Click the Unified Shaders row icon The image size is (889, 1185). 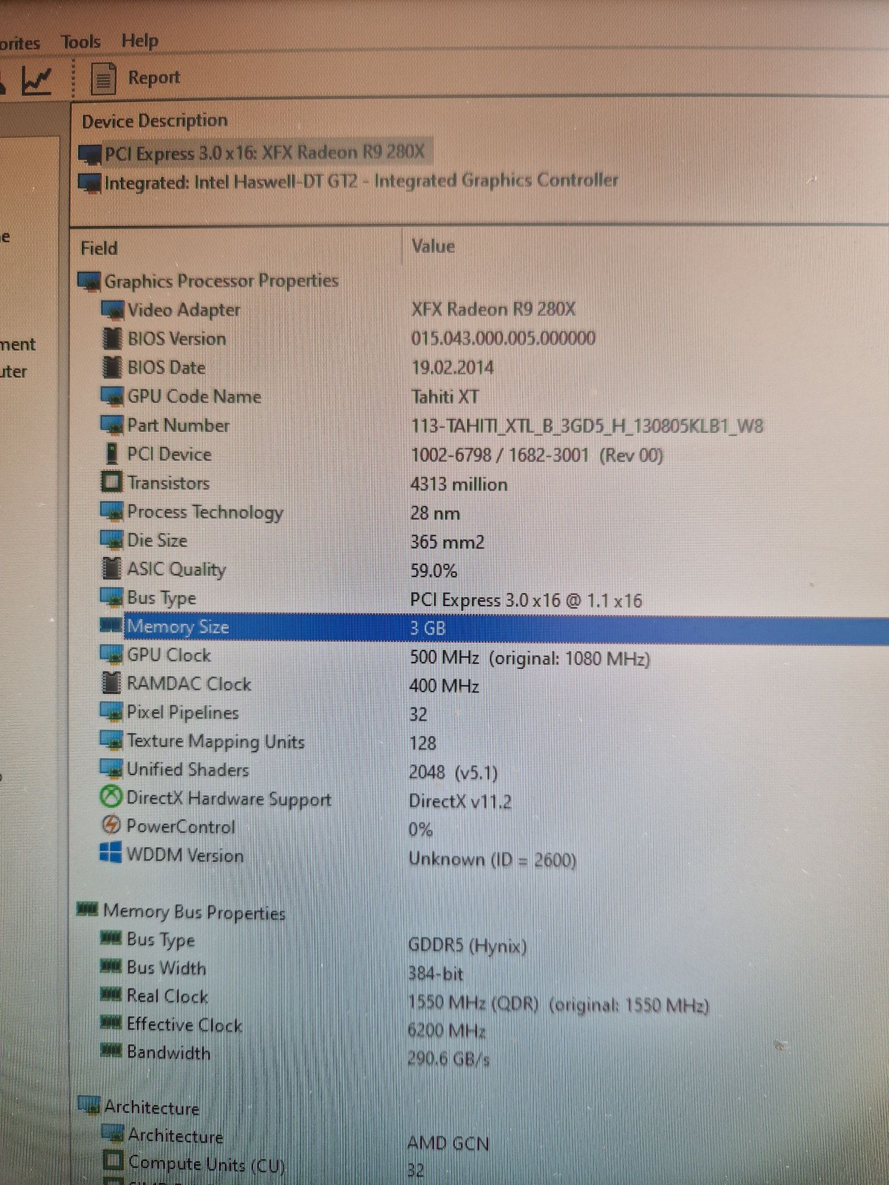coord(111,768)
